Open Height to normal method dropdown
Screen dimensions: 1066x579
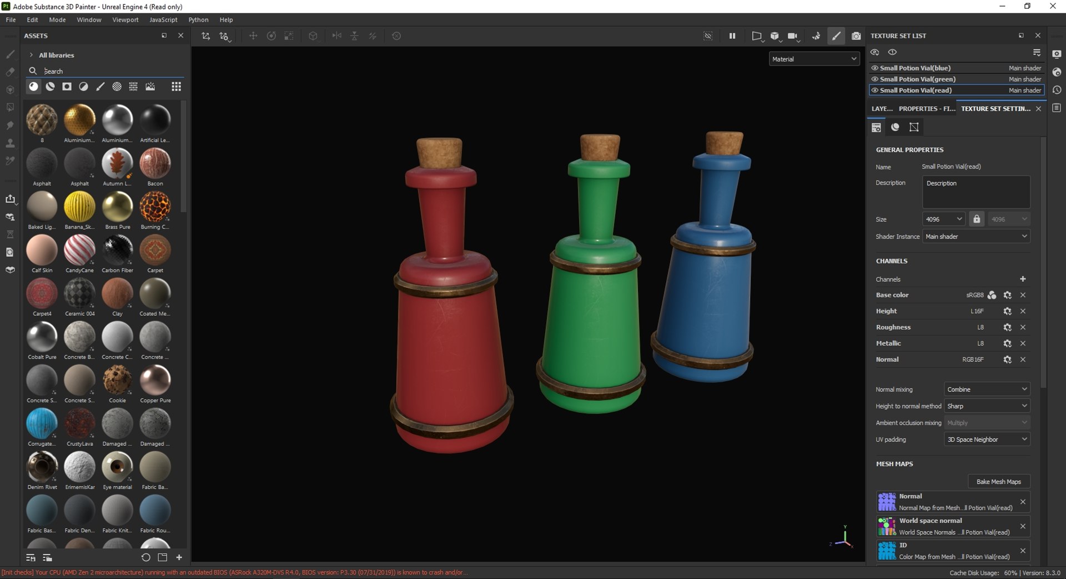click(x=987, y=406)
